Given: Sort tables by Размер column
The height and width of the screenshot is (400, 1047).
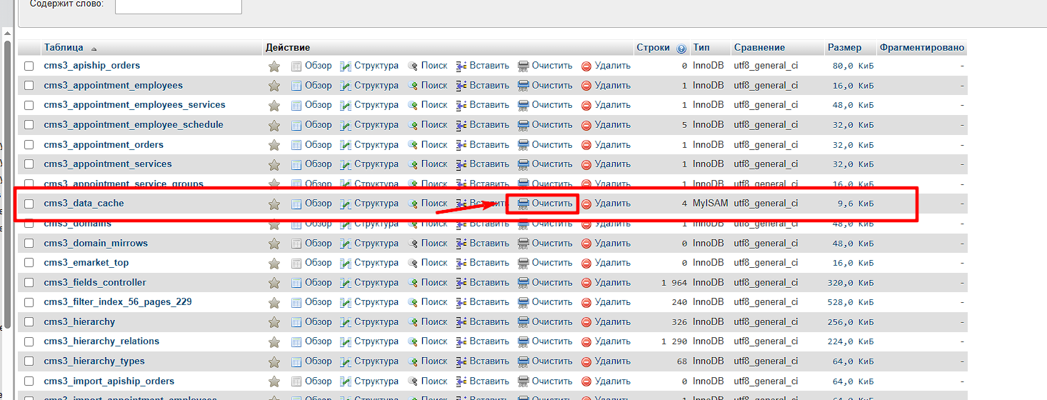Looking at the screenshot, I should pyautogui.click(x=844, y=48).
